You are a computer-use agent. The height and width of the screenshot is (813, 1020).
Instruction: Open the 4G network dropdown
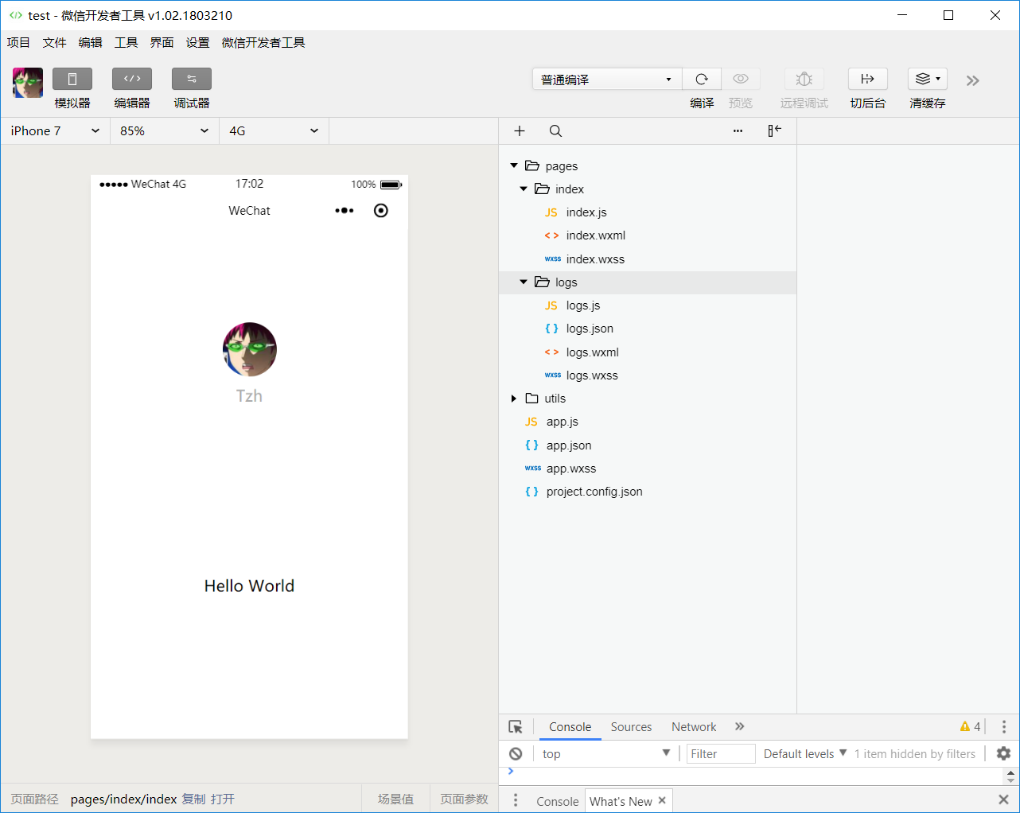274,131
